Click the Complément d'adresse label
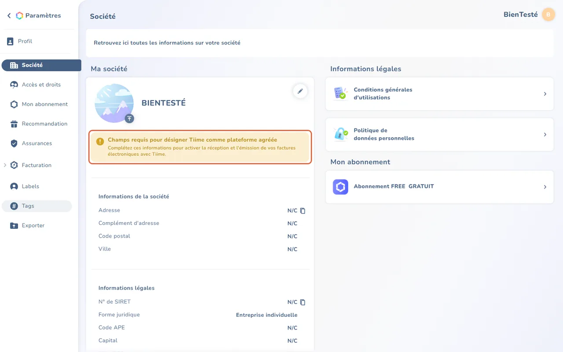563x352 pixels. (129, 224)
